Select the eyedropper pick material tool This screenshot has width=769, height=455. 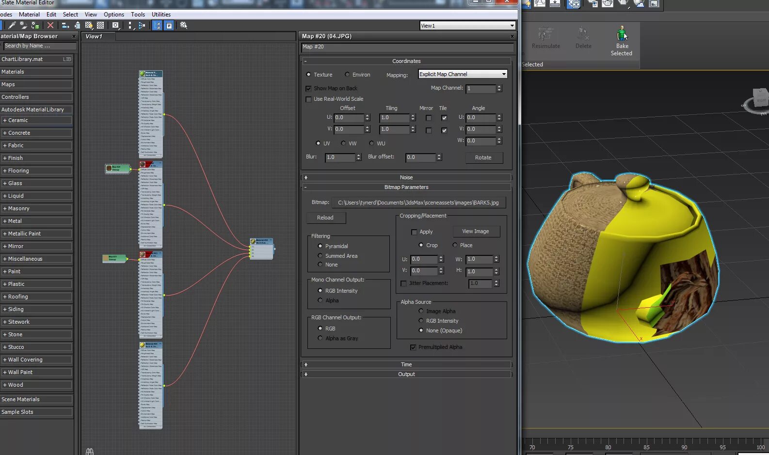coord(12,25)
